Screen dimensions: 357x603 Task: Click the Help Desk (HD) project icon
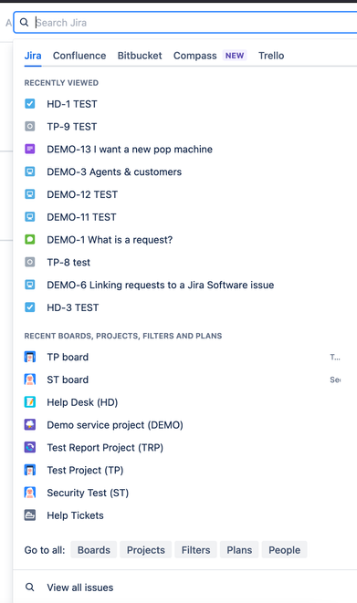29,402
